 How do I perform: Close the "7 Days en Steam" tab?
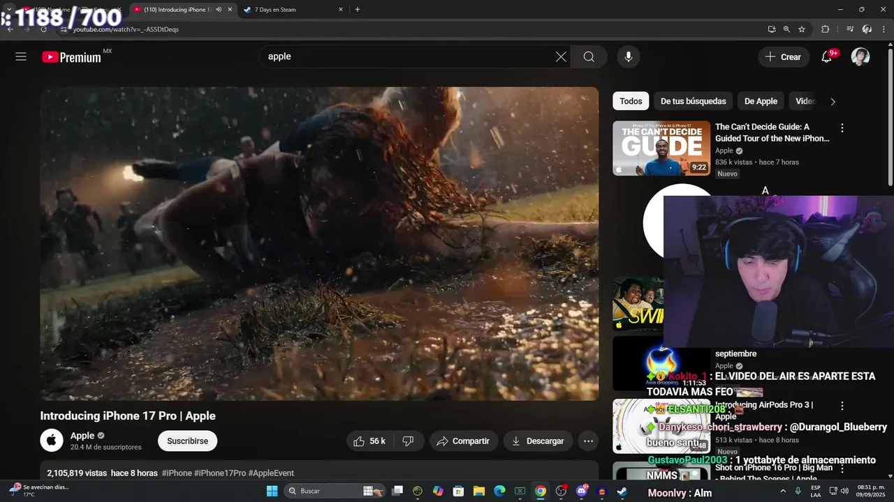click(341, 10)
